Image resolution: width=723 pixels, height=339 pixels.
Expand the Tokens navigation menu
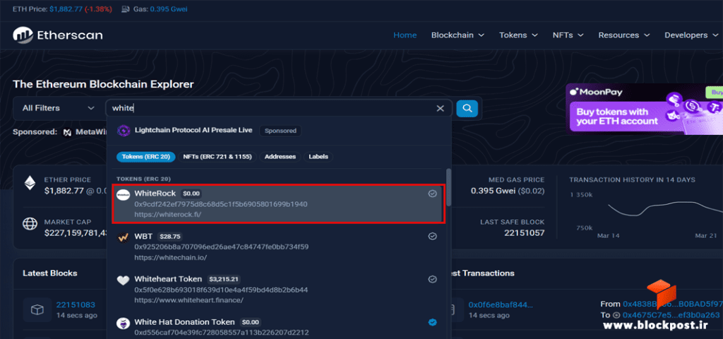519,35
